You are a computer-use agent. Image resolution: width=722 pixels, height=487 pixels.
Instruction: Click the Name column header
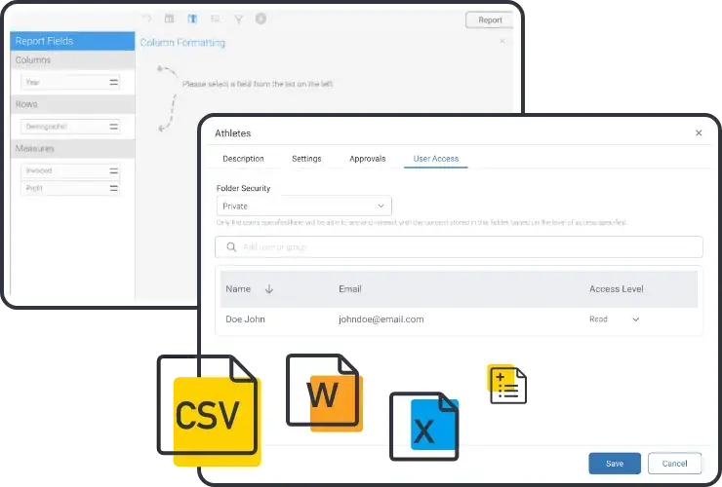tap(238, 289)
